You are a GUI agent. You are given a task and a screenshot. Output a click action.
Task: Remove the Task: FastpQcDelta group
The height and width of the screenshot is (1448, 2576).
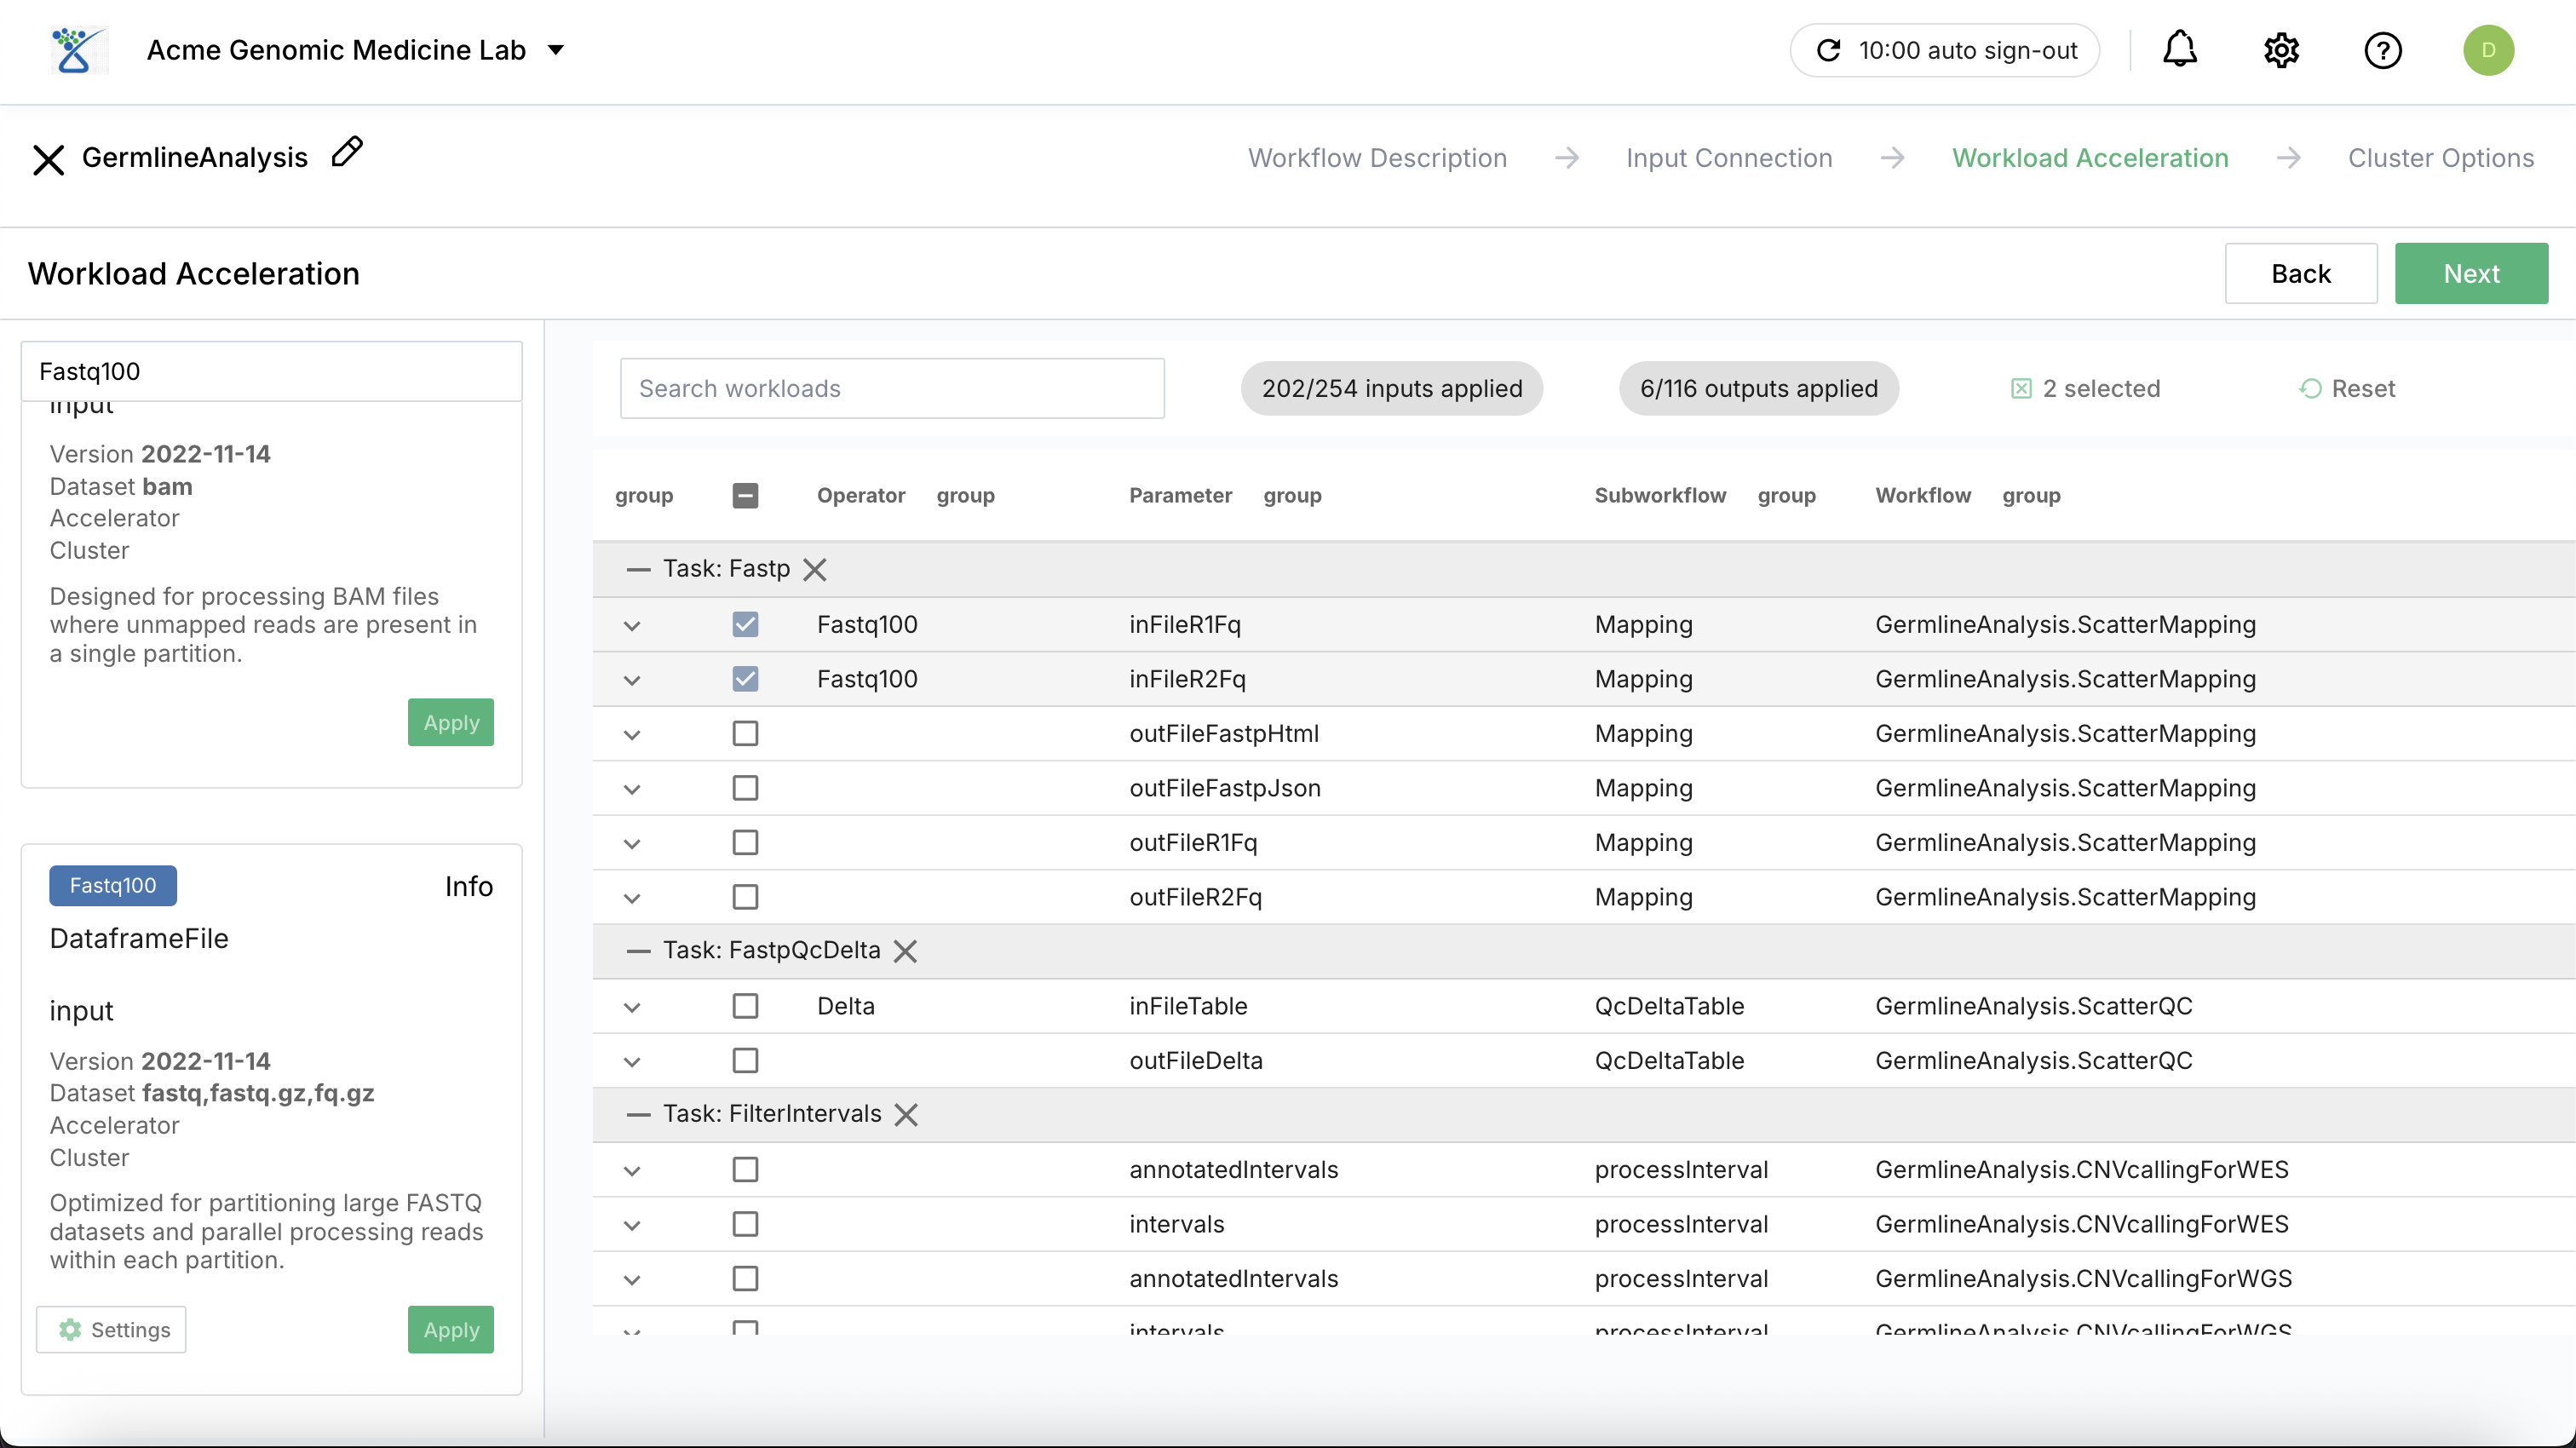coord(905,951)
